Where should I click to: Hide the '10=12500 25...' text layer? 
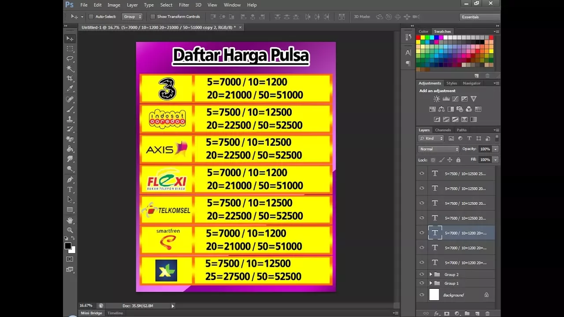422,173
